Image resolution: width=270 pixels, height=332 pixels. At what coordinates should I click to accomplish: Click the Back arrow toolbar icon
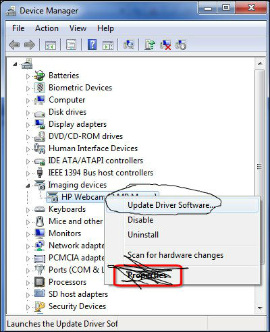(x=14, y=45)
